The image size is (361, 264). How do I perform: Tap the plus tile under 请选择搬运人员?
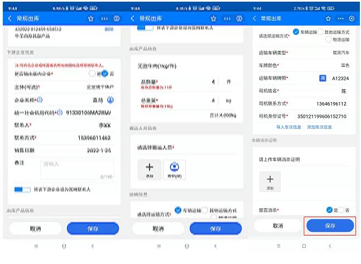tap(149, 169)
